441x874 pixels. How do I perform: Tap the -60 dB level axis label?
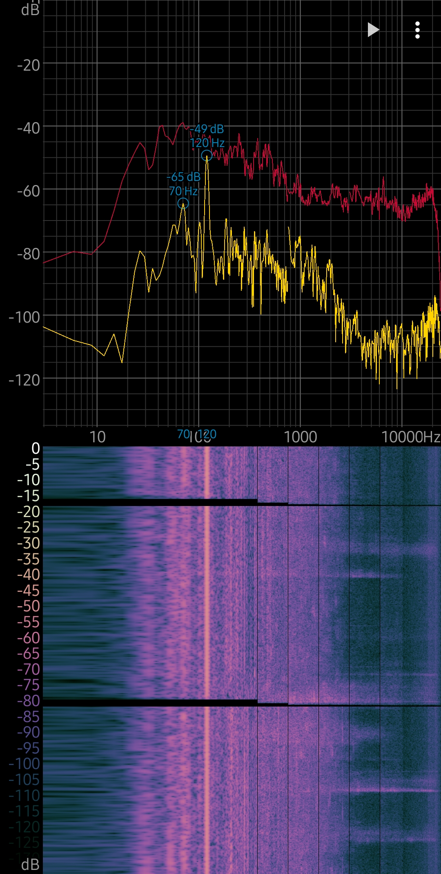click(x=29, y=191)
